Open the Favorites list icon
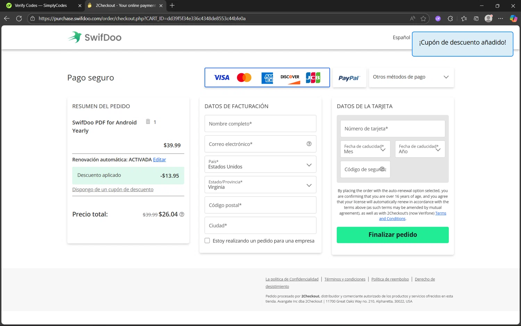The image size is (521, 326). click(x=464, y=18)
